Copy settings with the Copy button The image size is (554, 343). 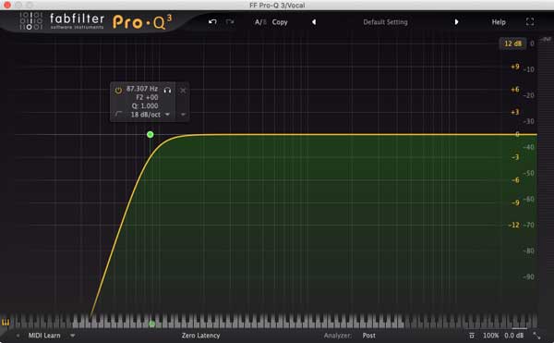280,22
